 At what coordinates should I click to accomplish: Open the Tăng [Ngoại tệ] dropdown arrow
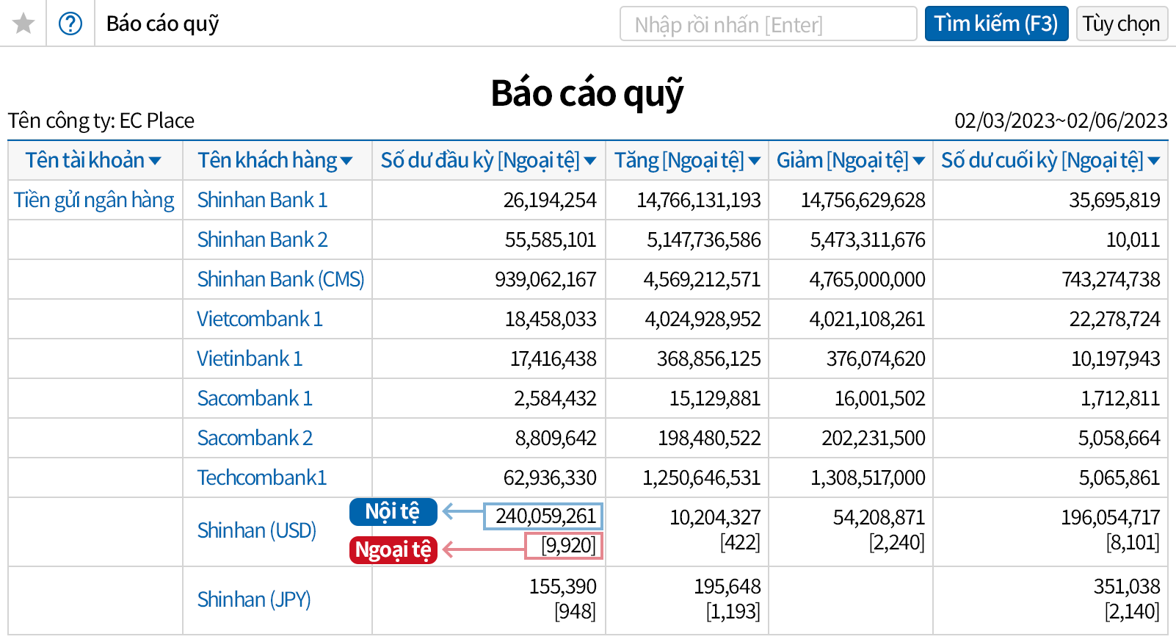(754, 161)
